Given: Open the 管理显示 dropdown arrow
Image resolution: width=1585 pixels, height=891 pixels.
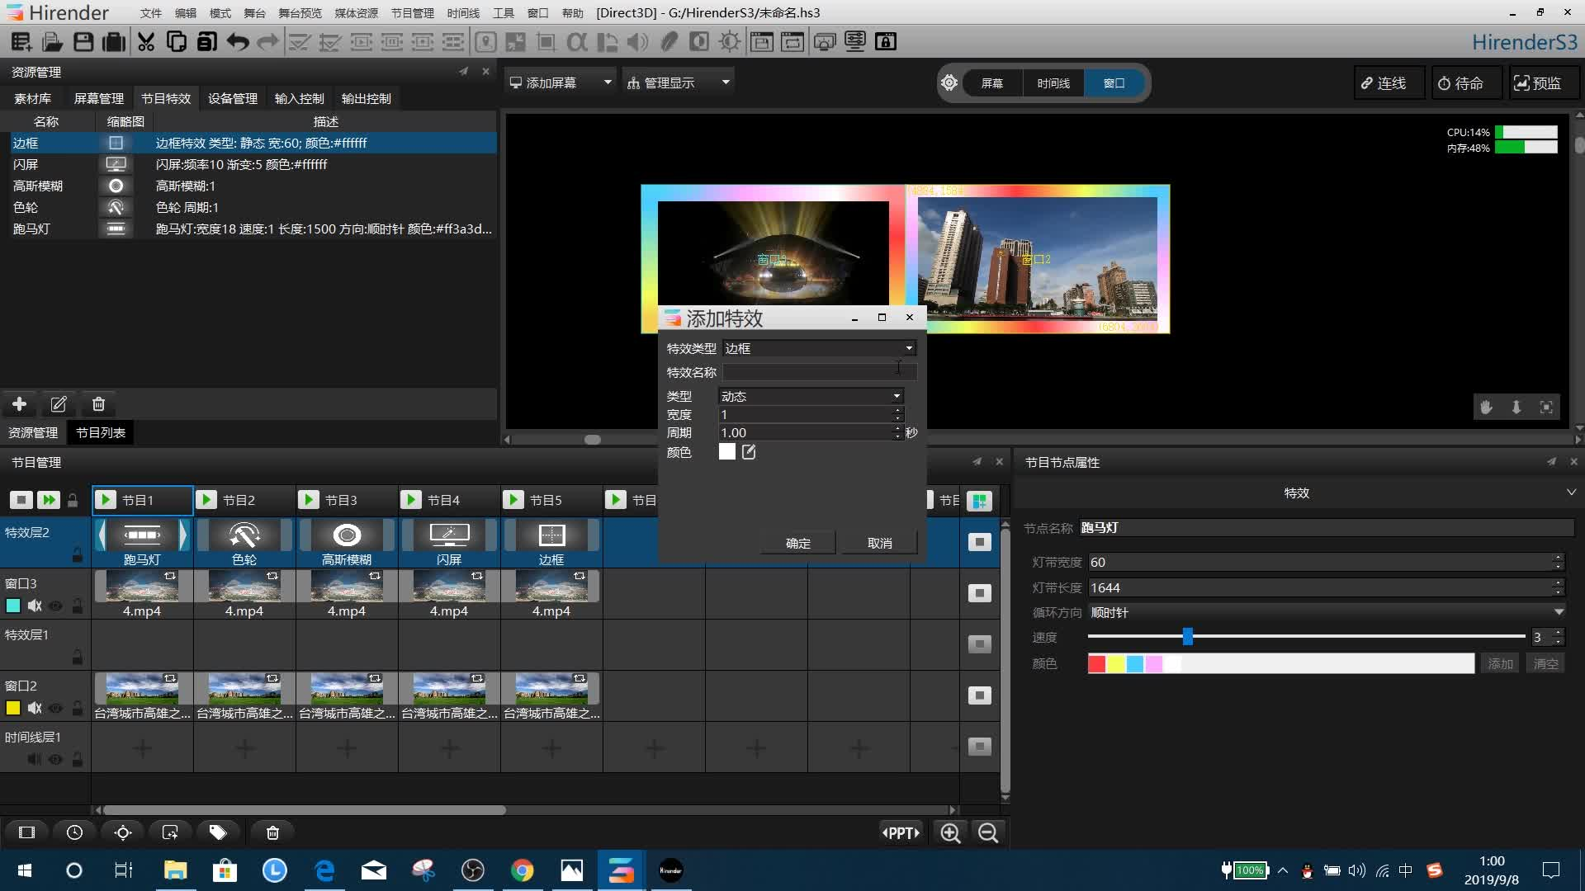Looking at the screenshot, I should 726,82.
